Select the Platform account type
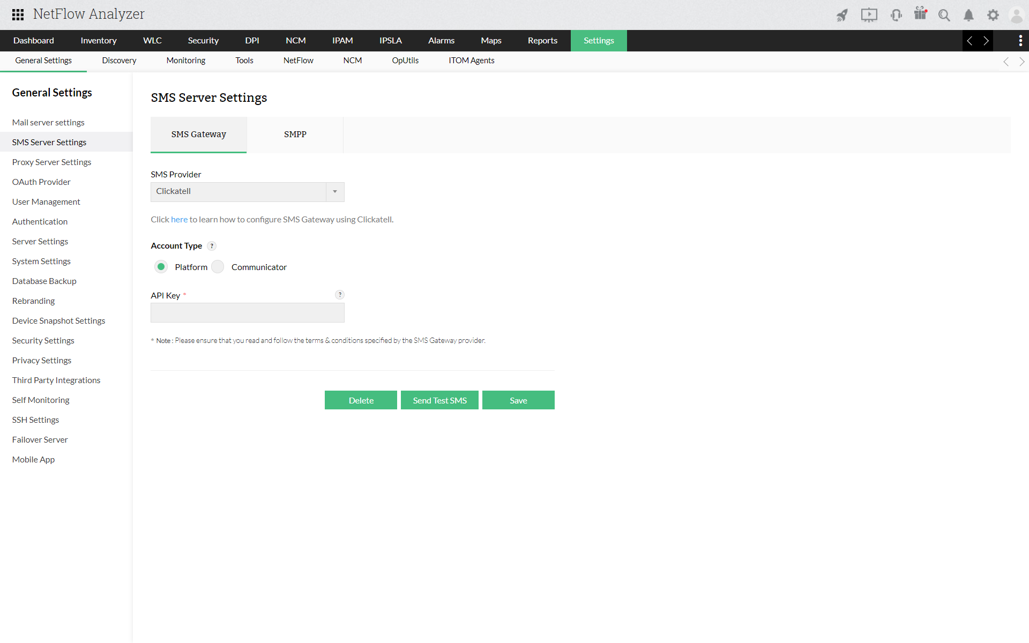Screen dimensions: 1029x643 tap(161, 266)
